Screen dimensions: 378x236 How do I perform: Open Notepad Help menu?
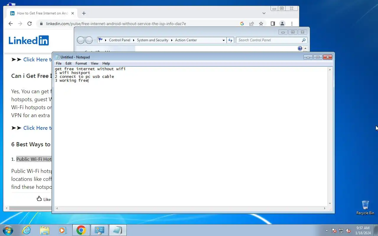pos(106,63)
